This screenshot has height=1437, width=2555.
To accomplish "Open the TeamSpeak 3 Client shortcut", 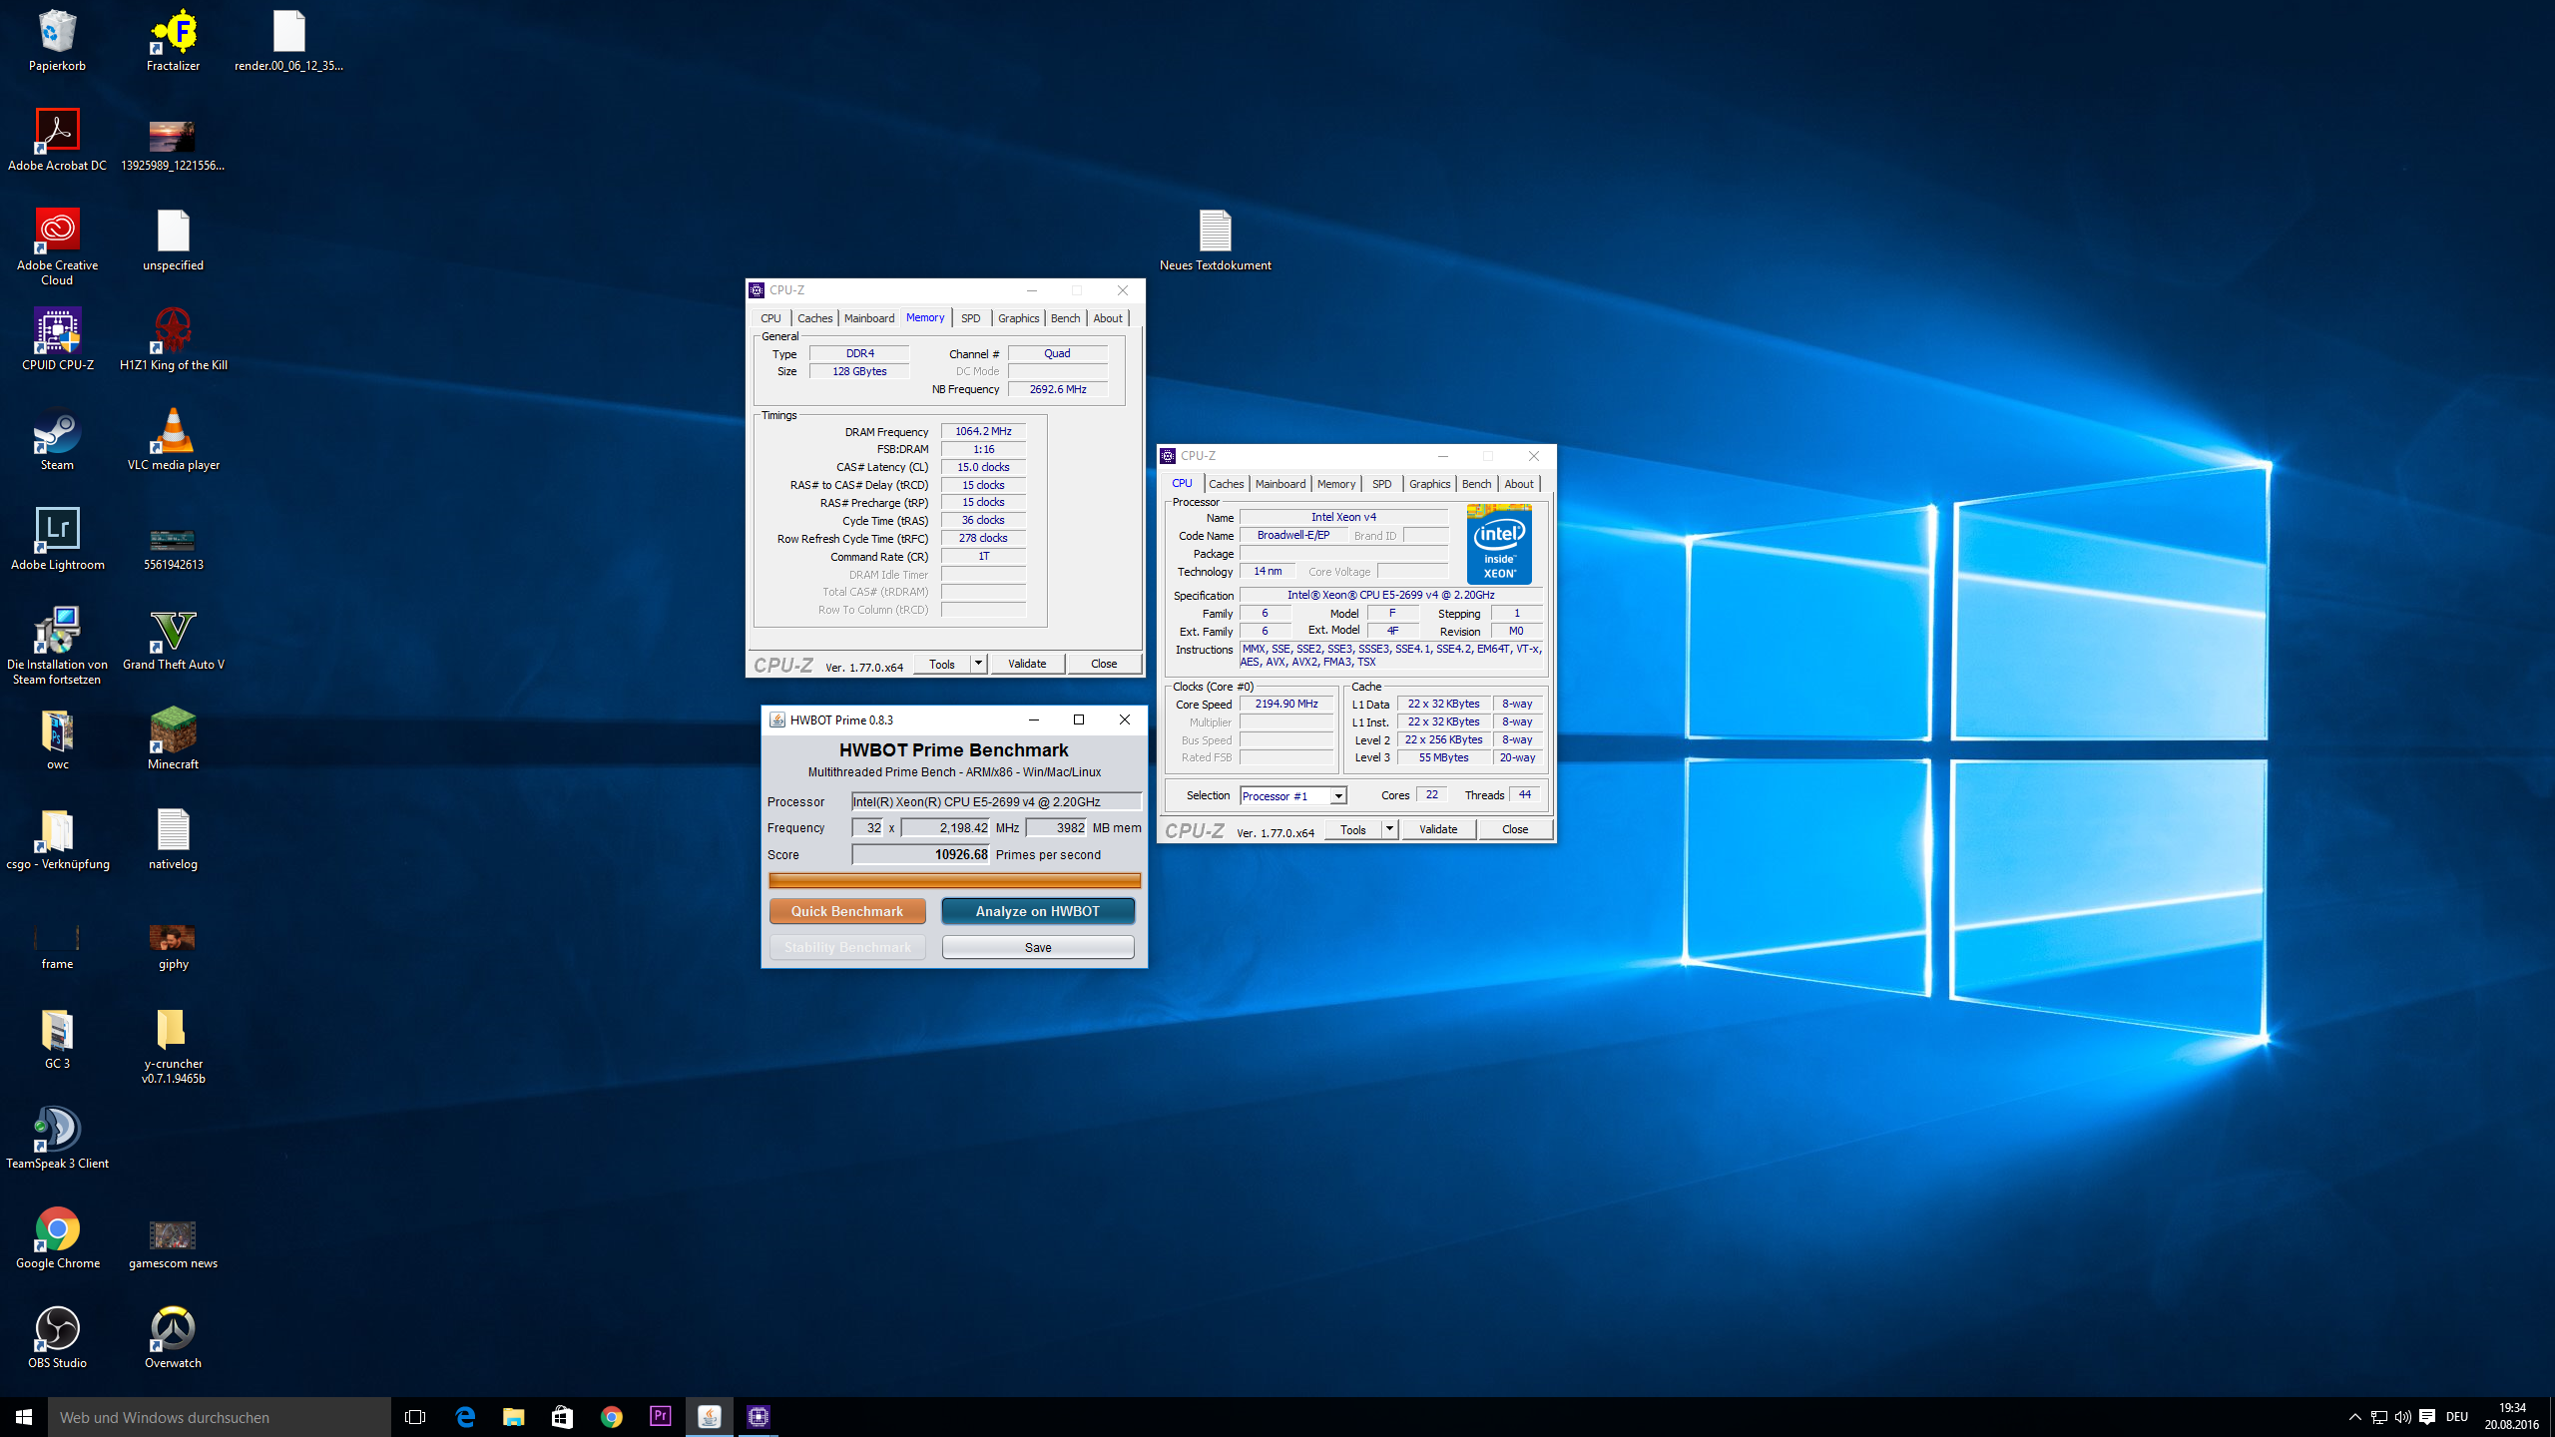I will [57, 1139].
